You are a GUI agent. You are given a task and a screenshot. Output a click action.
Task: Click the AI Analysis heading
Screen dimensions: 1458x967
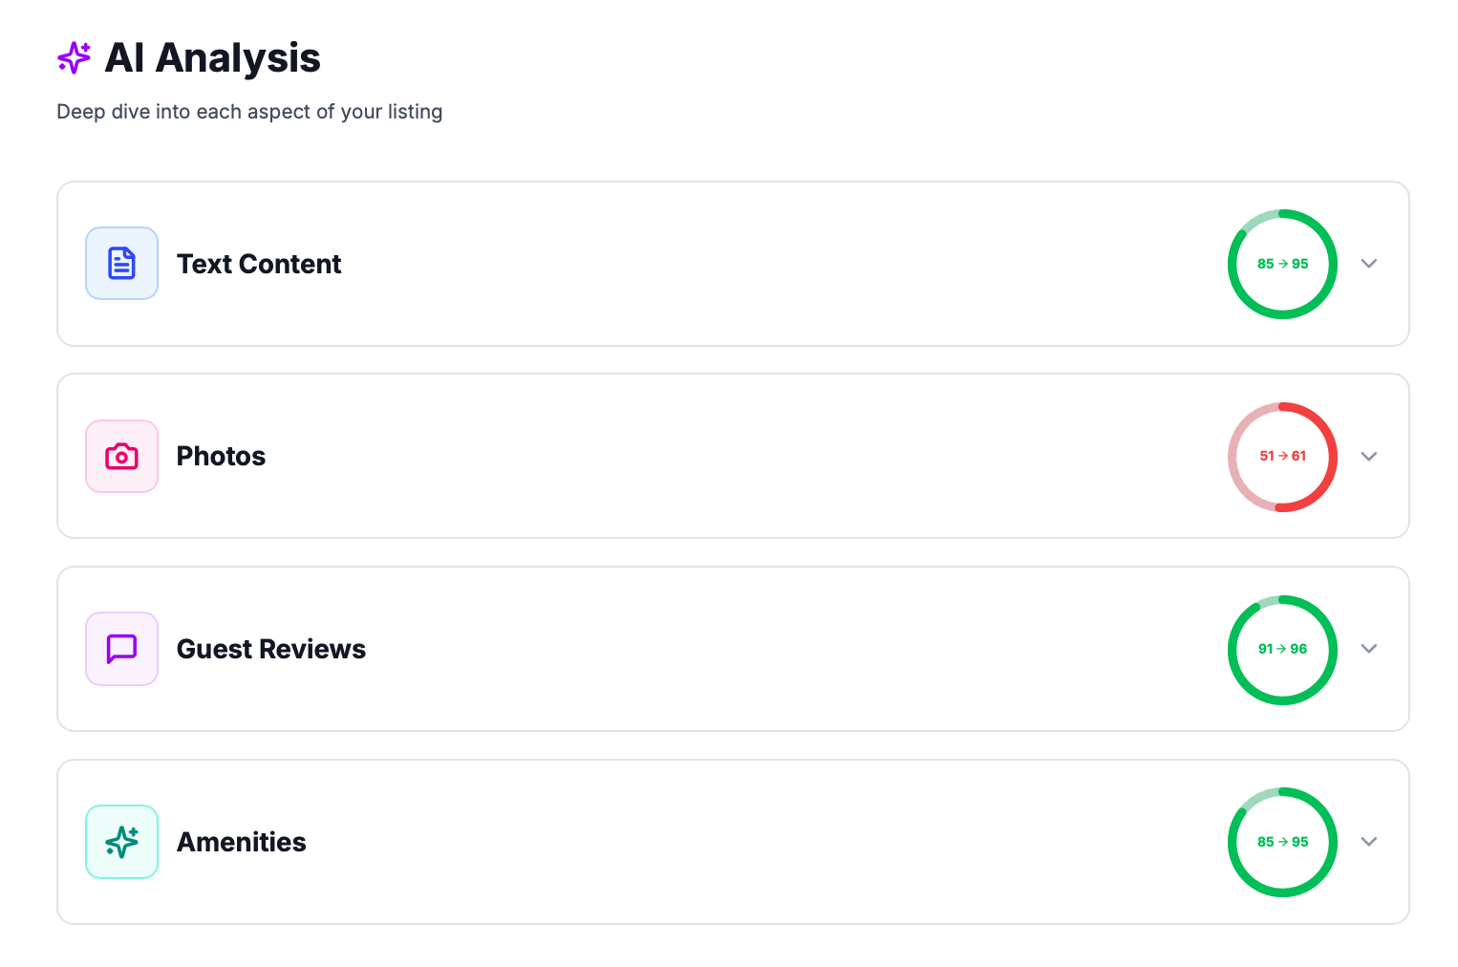[212, 58]
